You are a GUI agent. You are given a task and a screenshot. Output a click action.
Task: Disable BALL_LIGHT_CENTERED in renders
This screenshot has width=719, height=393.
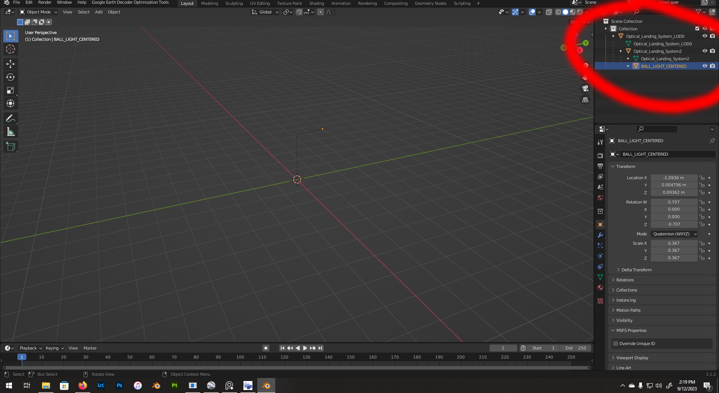[x=712, y=66]
